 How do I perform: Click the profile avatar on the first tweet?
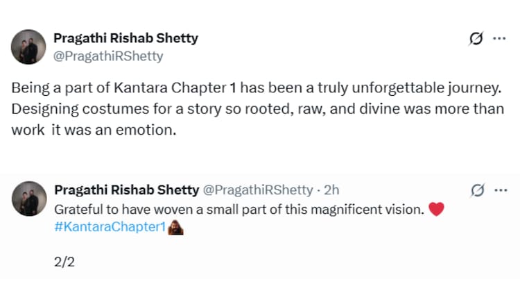point(29,47)
